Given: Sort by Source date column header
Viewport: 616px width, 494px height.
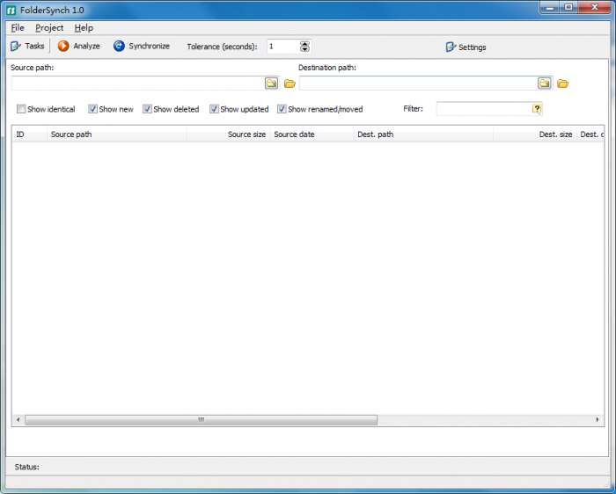Looking at the screenshot, I should coord(312,134).
